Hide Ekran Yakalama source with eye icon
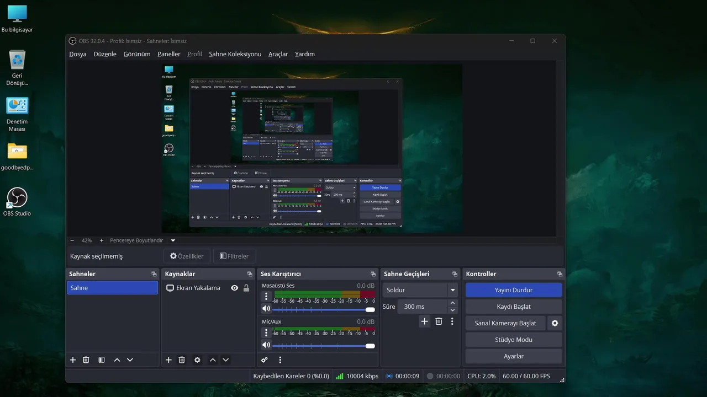 [235, 288]
